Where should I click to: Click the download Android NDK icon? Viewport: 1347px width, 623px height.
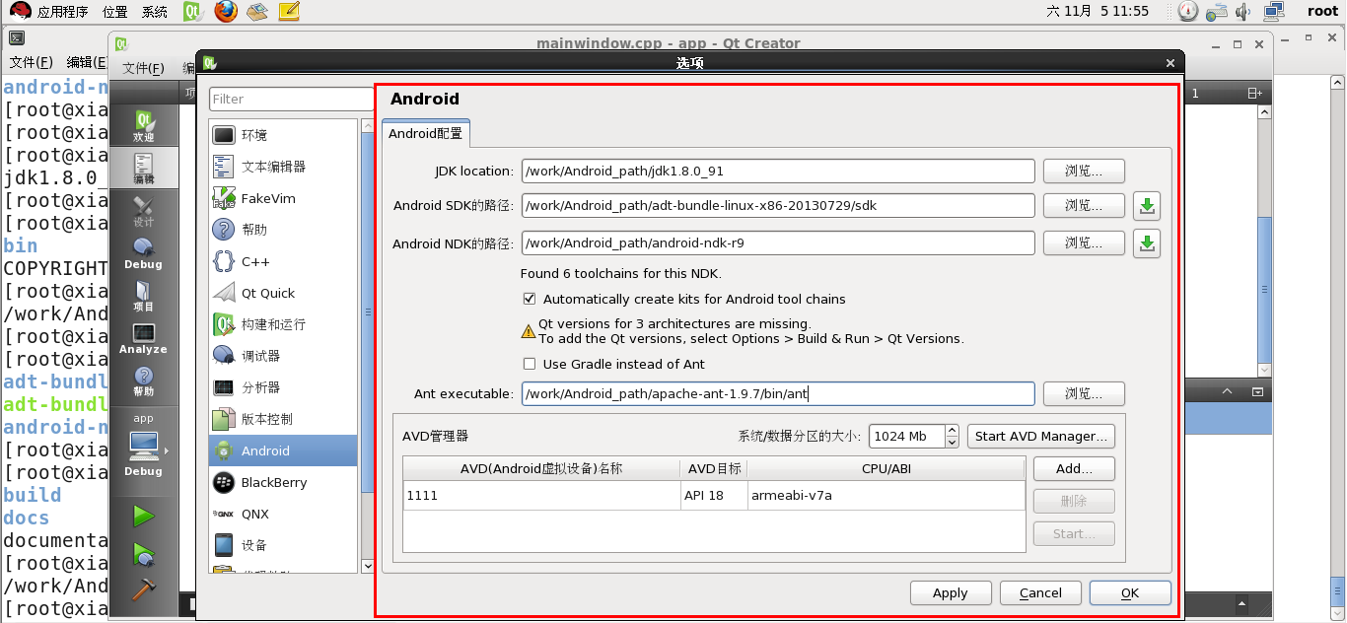[1147, 242]
